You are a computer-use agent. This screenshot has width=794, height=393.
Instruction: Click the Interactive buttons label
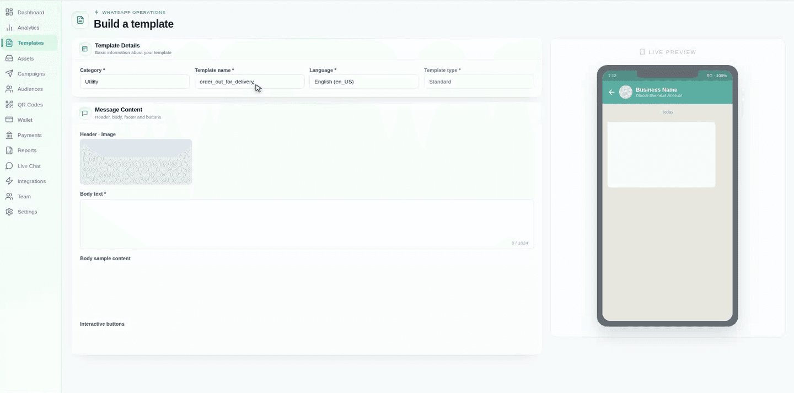102,324
